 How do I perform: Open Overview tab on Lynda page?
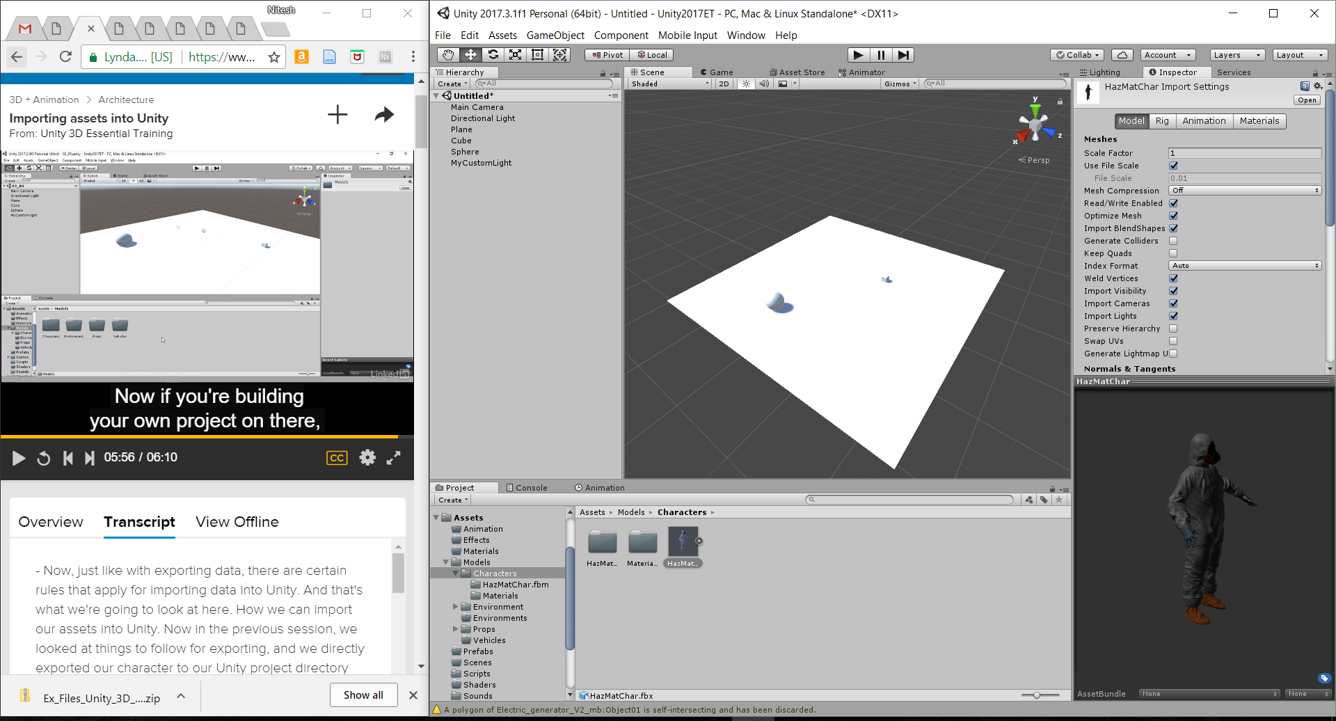click(51, 522)
